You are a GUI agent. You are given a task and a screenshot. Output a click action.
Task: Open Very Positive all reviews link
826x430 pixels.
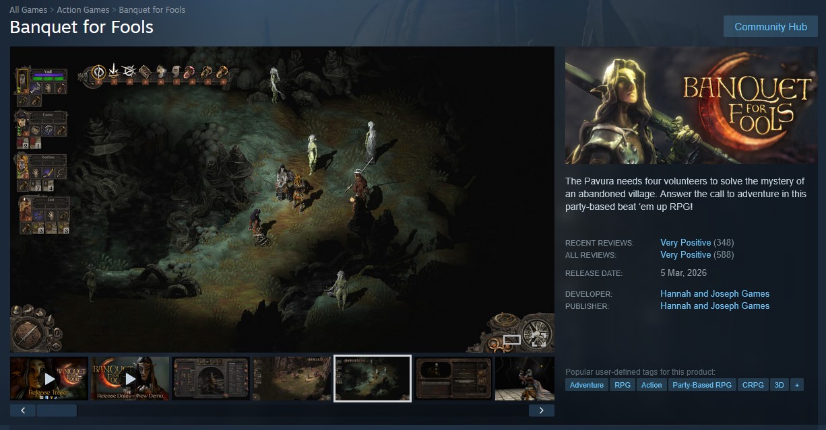(x=685, y=254)
